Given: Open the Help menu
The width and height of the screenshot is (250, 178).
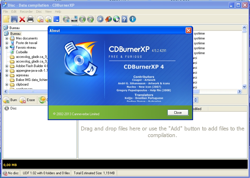Looking at the screenshot, I should tap(58, 12).
